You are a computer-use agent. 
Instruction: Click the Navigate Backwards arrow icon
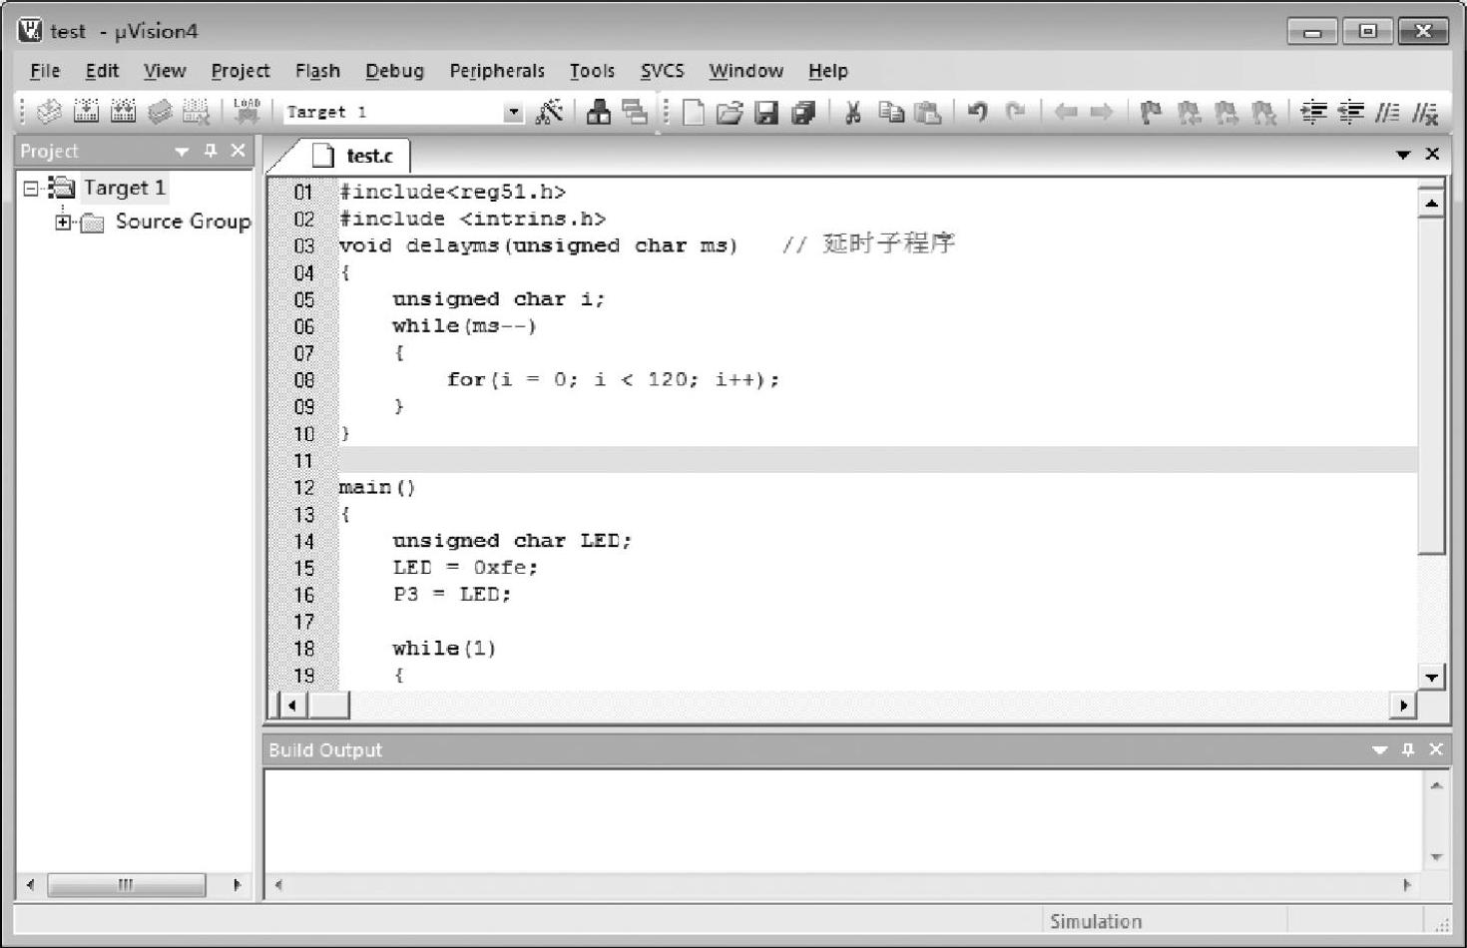point(1066,112)
